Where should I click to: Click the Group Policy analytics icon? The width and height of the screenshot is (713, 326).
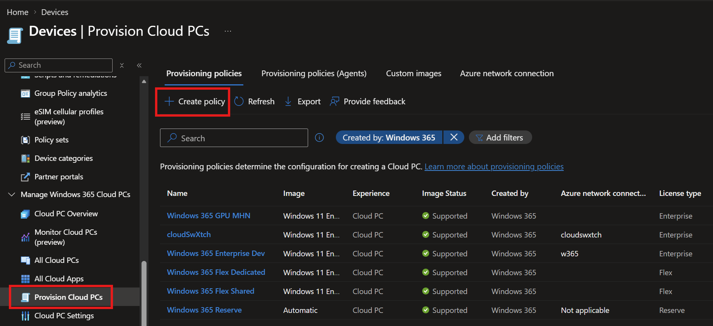(x=25, y=94)
